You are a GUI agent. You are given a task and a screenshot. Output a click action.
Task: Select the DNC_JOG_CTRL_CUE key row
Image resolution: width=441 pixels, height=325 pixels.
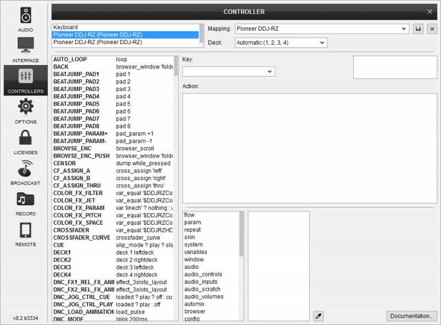pos(113,297)
